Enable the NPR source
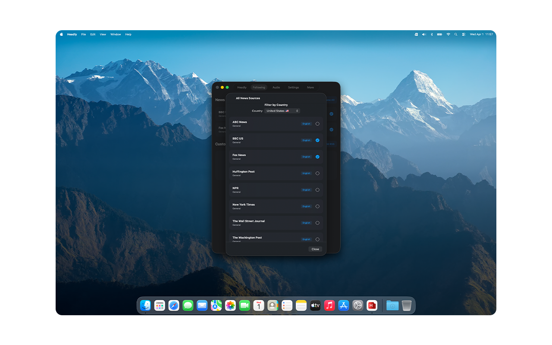Screen dimensions: 552x345 (x=317, y=190)
